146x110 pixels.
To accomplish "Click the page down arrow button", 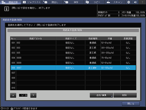I will point(33,95).
